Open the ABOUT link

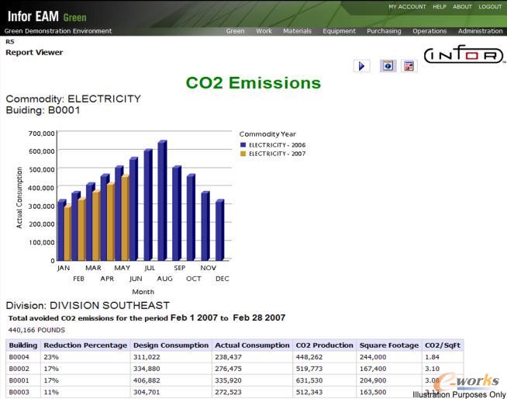(x=462, y=7)
